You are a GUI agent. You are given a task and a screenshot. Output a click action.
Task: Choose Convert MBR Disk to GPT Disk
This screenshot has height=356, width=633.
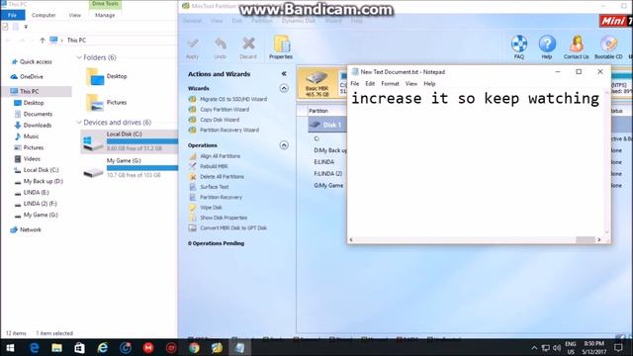227,227
